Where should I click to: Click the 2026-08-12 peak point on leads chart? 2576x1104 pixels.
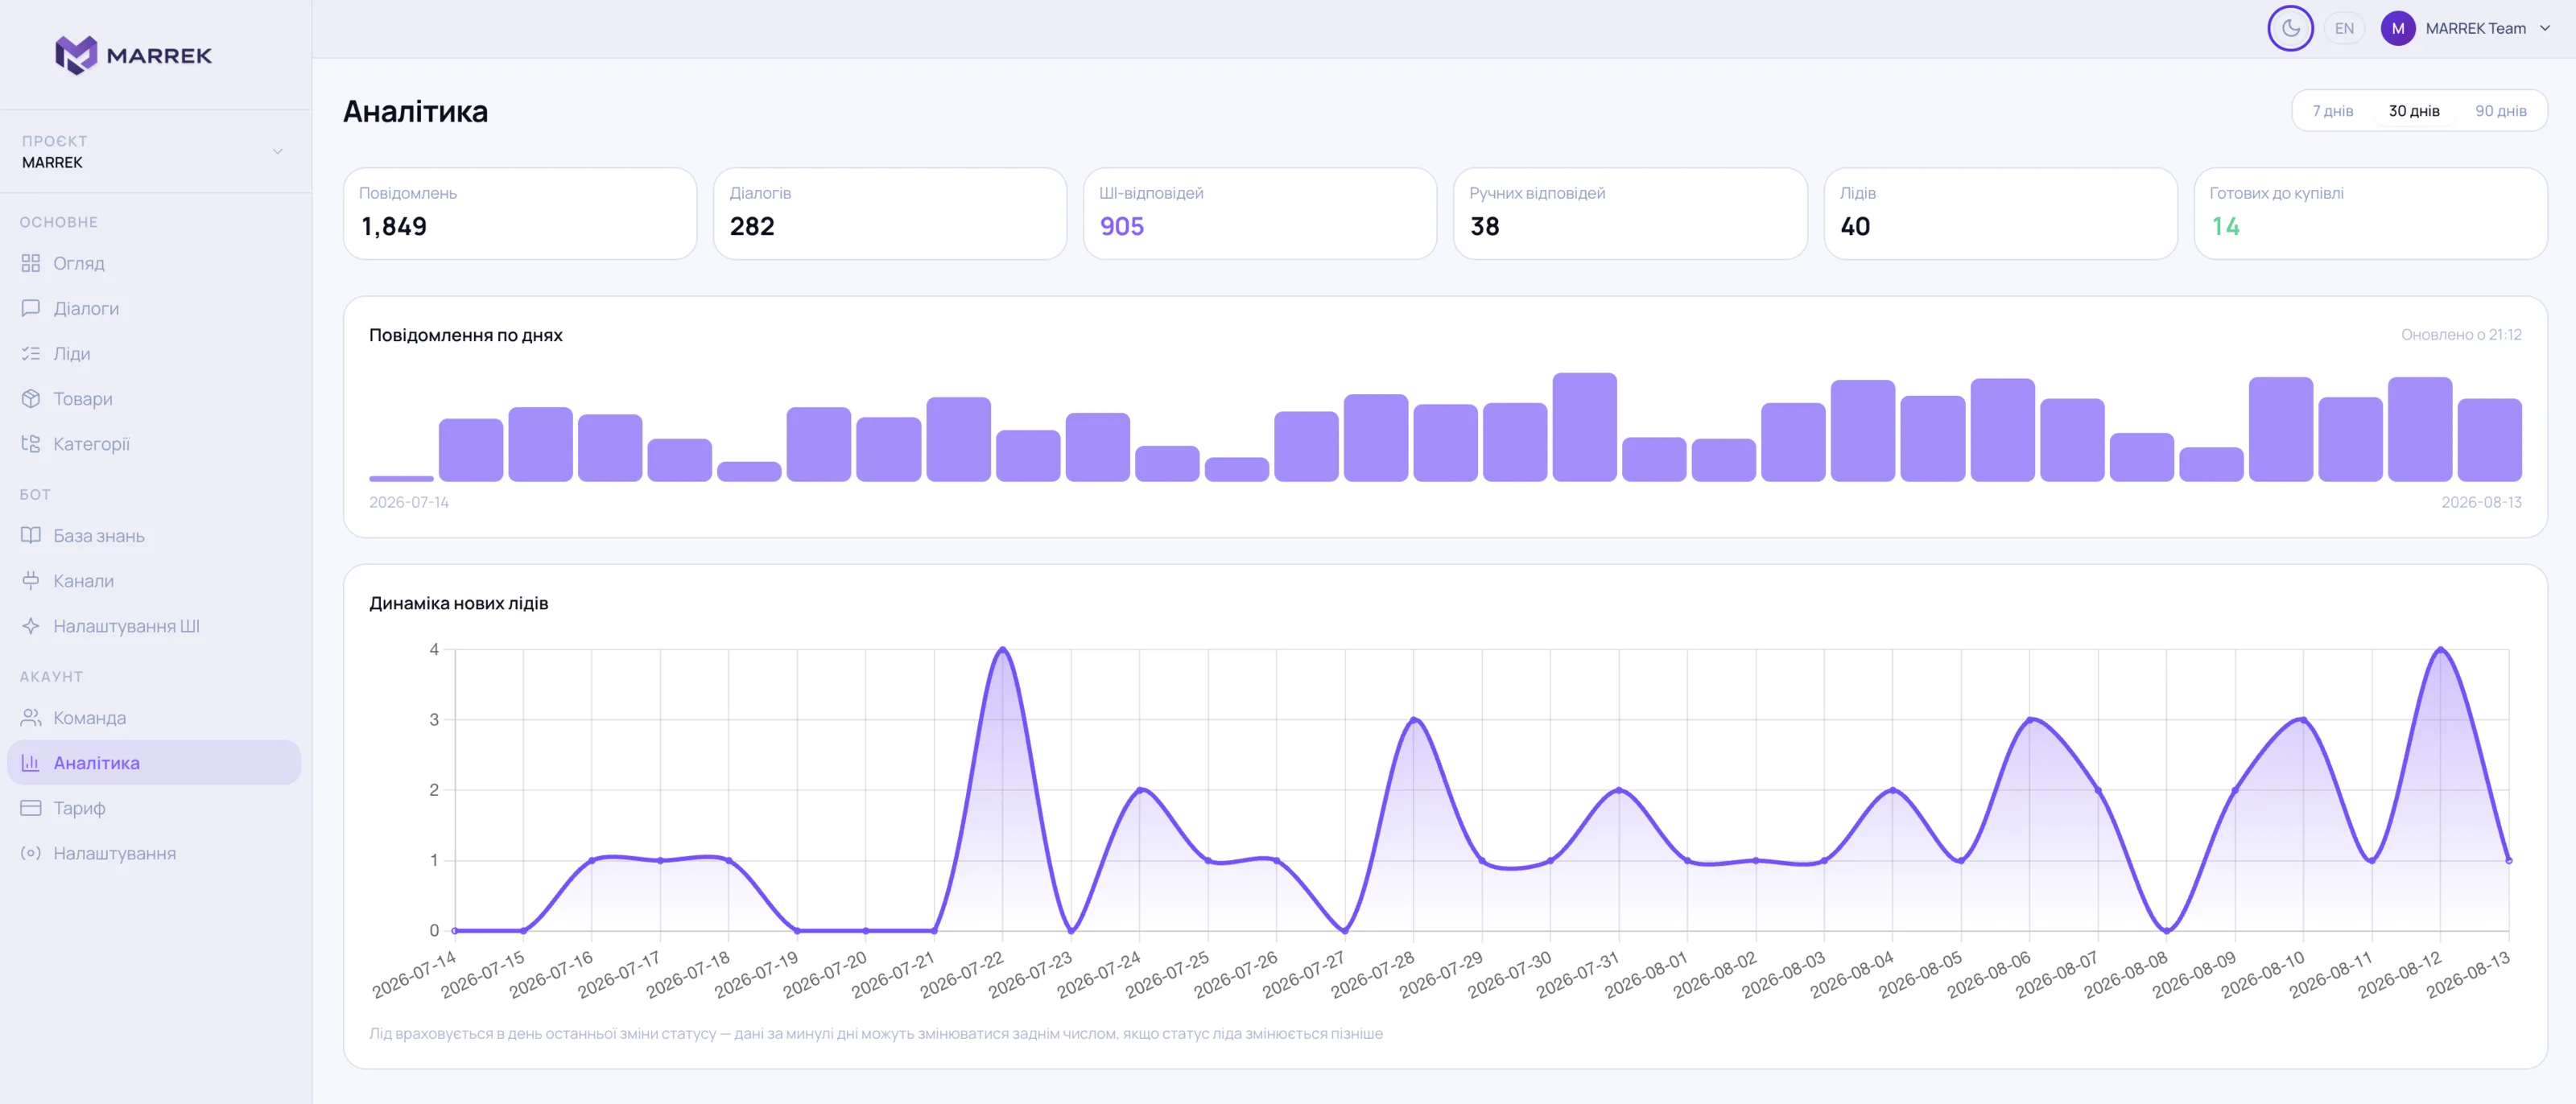pyautogui.click(x=2441, y=650)
